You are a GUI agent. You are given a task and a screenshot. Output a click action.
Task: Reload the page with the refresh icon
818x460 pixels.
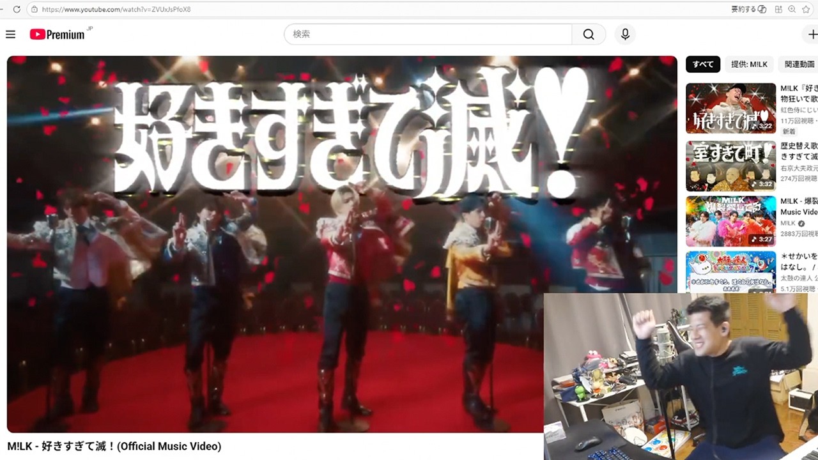point(17,10)
